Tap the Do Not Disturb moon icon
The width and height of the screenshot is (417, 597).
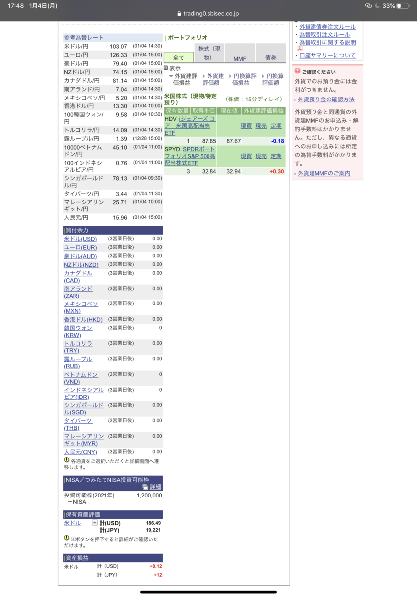[x=377, y=6]
